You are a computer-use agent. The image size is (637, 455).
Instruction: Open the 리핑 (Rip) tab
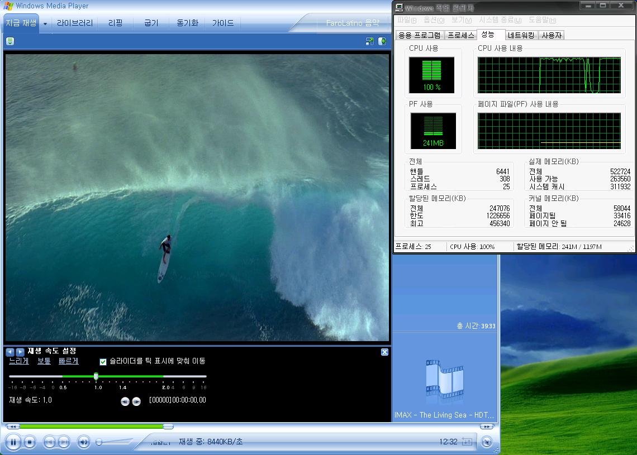coord(115,23)
